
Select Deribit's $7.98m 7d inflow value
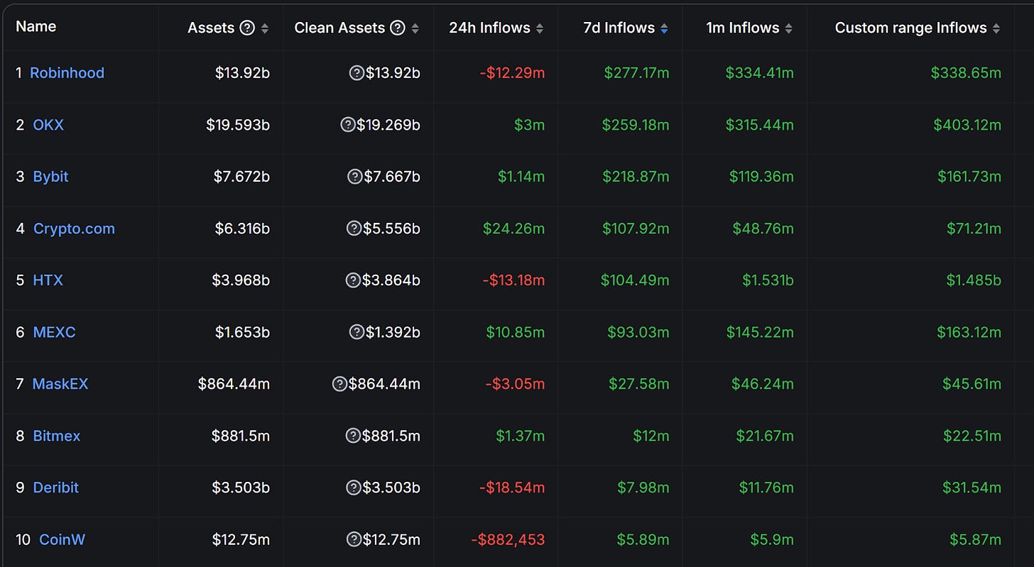point(642,487)
